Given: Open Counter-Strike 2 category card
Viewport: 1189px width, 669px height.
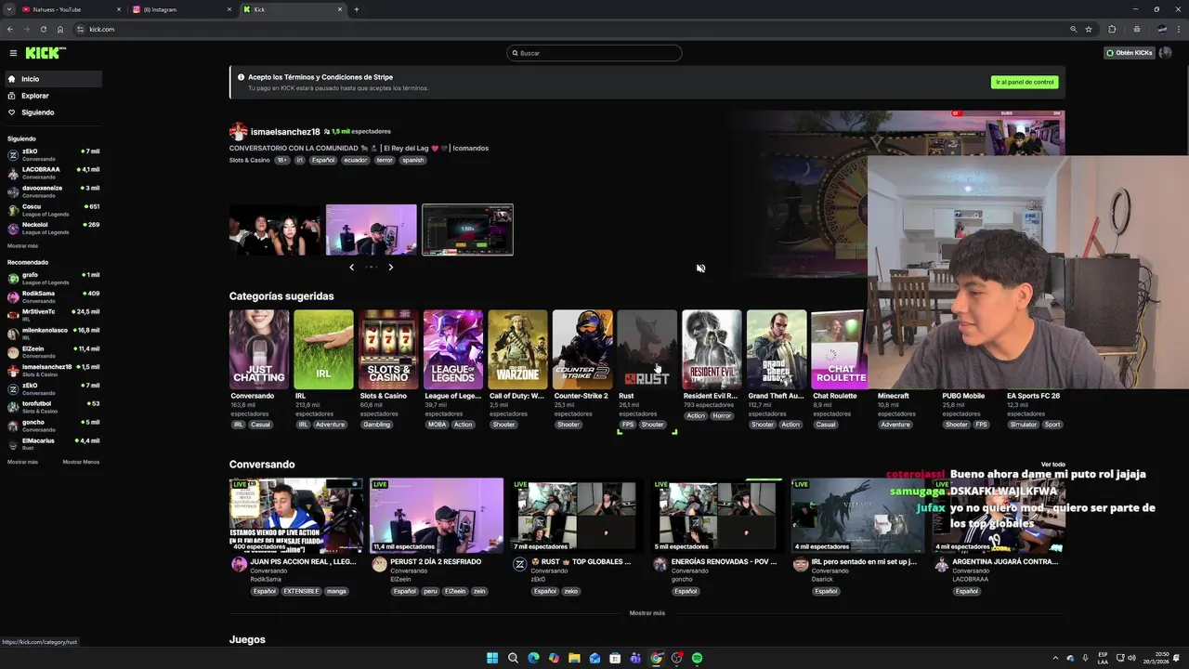Looking at the screenshot, I should [x=582, y=349].
